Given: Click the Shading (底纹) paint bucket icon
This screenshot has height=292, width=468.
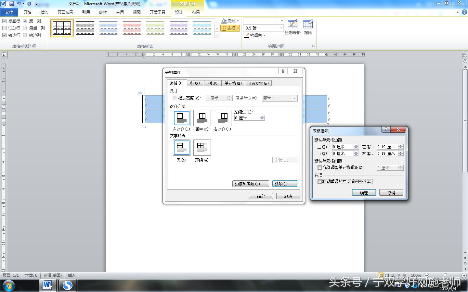Looking at the screenshot, I should pos(224,21).
